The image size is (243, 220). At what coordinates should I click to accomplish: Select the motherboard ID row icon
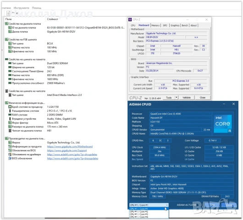coord(10,27)
